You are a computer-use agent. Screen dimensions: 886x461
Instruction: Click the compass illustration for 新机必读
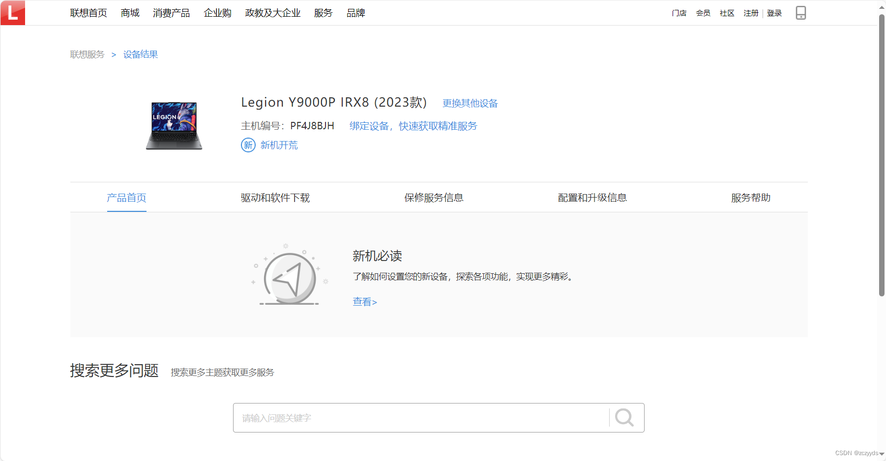pos(290,274)
